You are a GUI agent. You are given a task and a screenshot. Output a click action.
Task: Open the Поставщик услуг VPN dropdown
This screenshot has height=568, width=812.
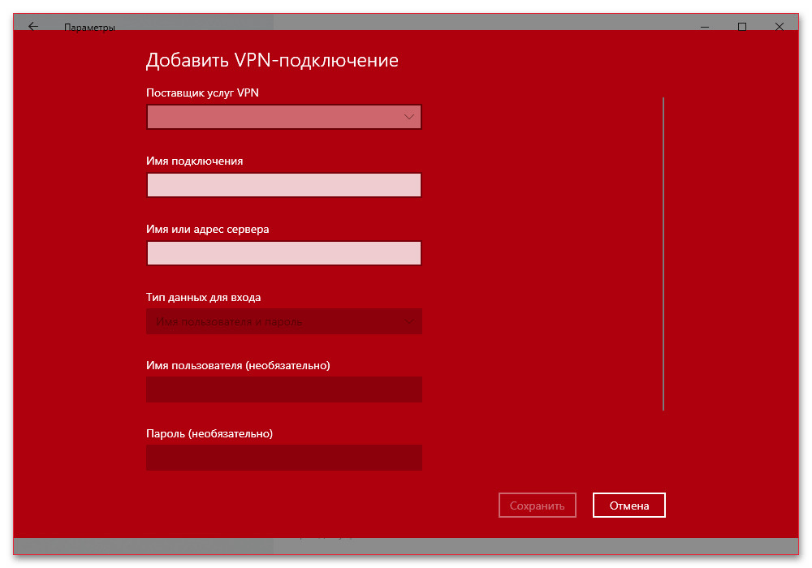coord(284,118)
